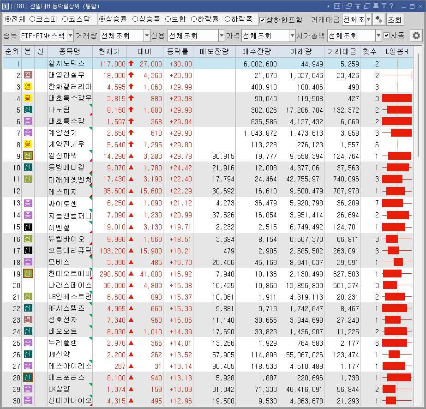Image resolution: width=426 pixels, height=409 pixels.
Task: Click the 조회 search button
Action: coord(395,19)
